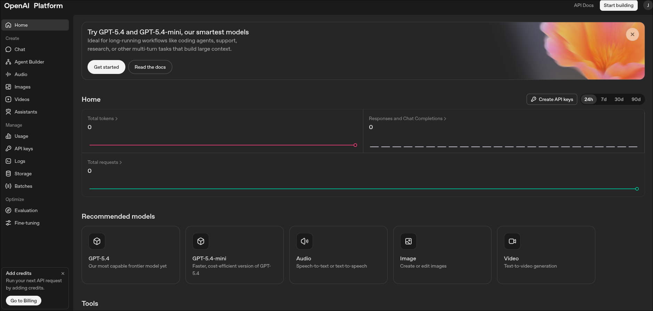Click the Audio card title text

(304, 259)
